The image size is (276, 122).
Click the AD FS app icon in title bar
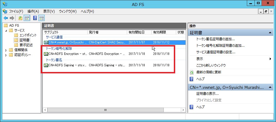5,4
